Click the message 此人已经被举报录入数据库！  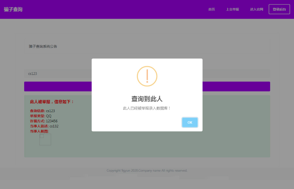pyautogui.click(x=147, y=108)
